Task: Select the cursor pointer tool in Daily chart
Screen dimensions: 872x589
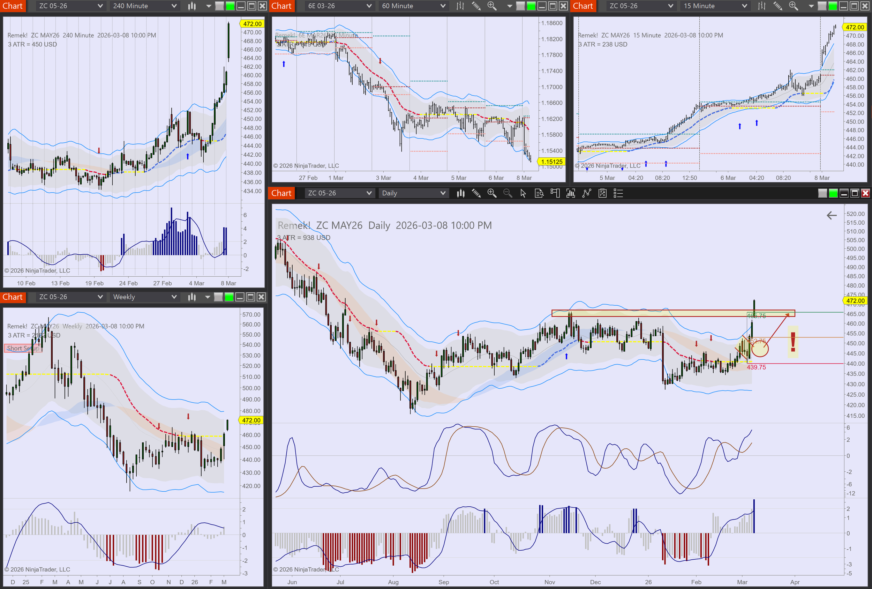Action: (x=523, y=193)
